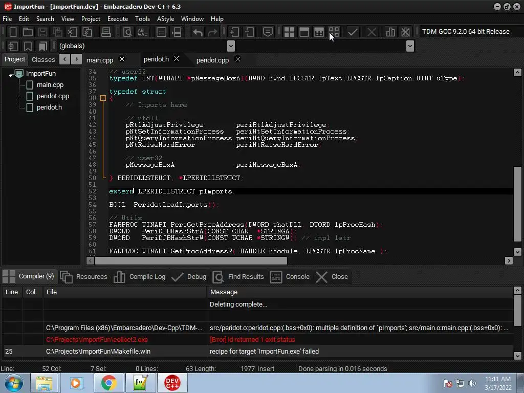This screenshot has width=524, height=393.
Task: Open Find with the magnifier toolbar icon
Action: 127,32
